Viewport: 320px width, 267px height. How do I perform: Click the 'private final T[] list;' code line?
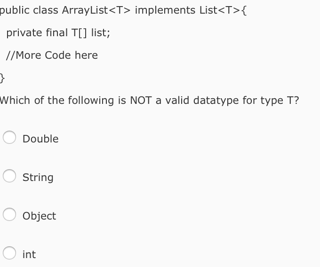[58, 33]
